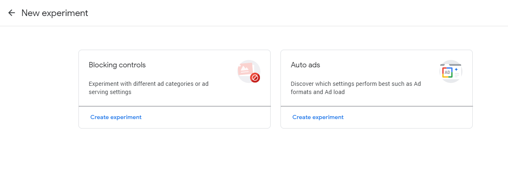Create experiment for Auto ads
Image resolution: width=508 pixels, height=170 pixels.
(318, 117)
